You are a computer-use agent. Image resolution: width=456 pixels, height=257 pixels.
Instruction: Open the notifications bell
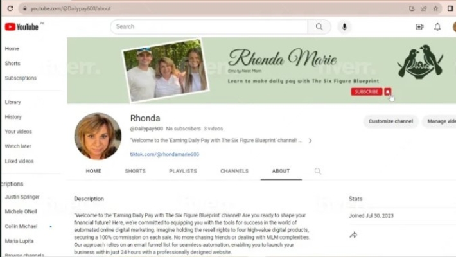(x=437, y=27)
